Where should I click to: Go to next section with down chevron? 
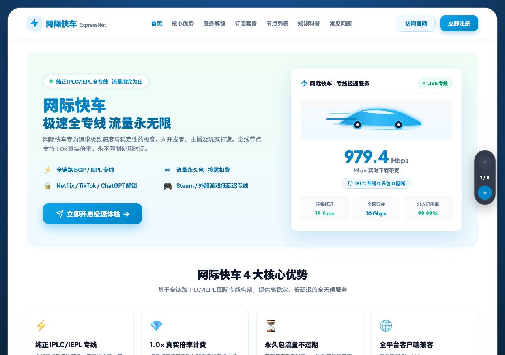[485, 193]
